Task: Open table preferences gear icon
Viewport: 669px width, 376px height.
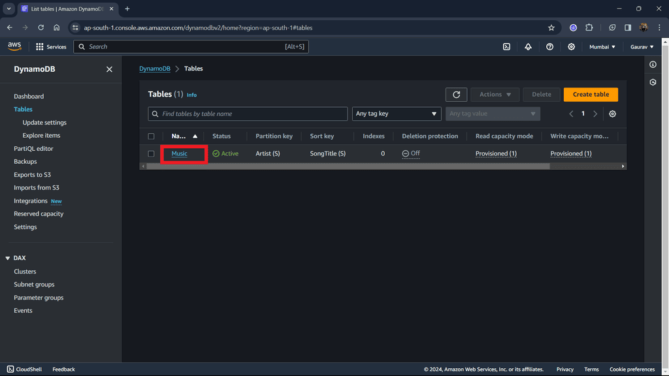Action: pyautogui.click(x=612, y=114)
